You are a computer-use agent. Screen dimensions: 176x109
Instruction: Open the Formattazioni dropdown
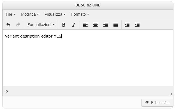[41, 25]
